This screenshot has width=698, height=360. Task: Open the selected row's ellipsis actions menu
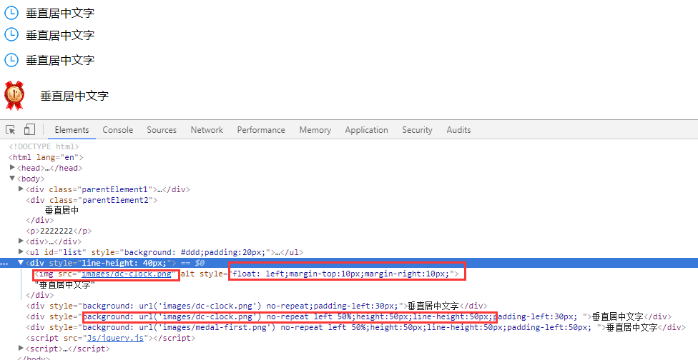pos(4,263)
